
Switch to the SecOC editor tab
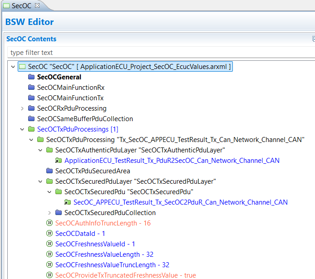(21, 6)
